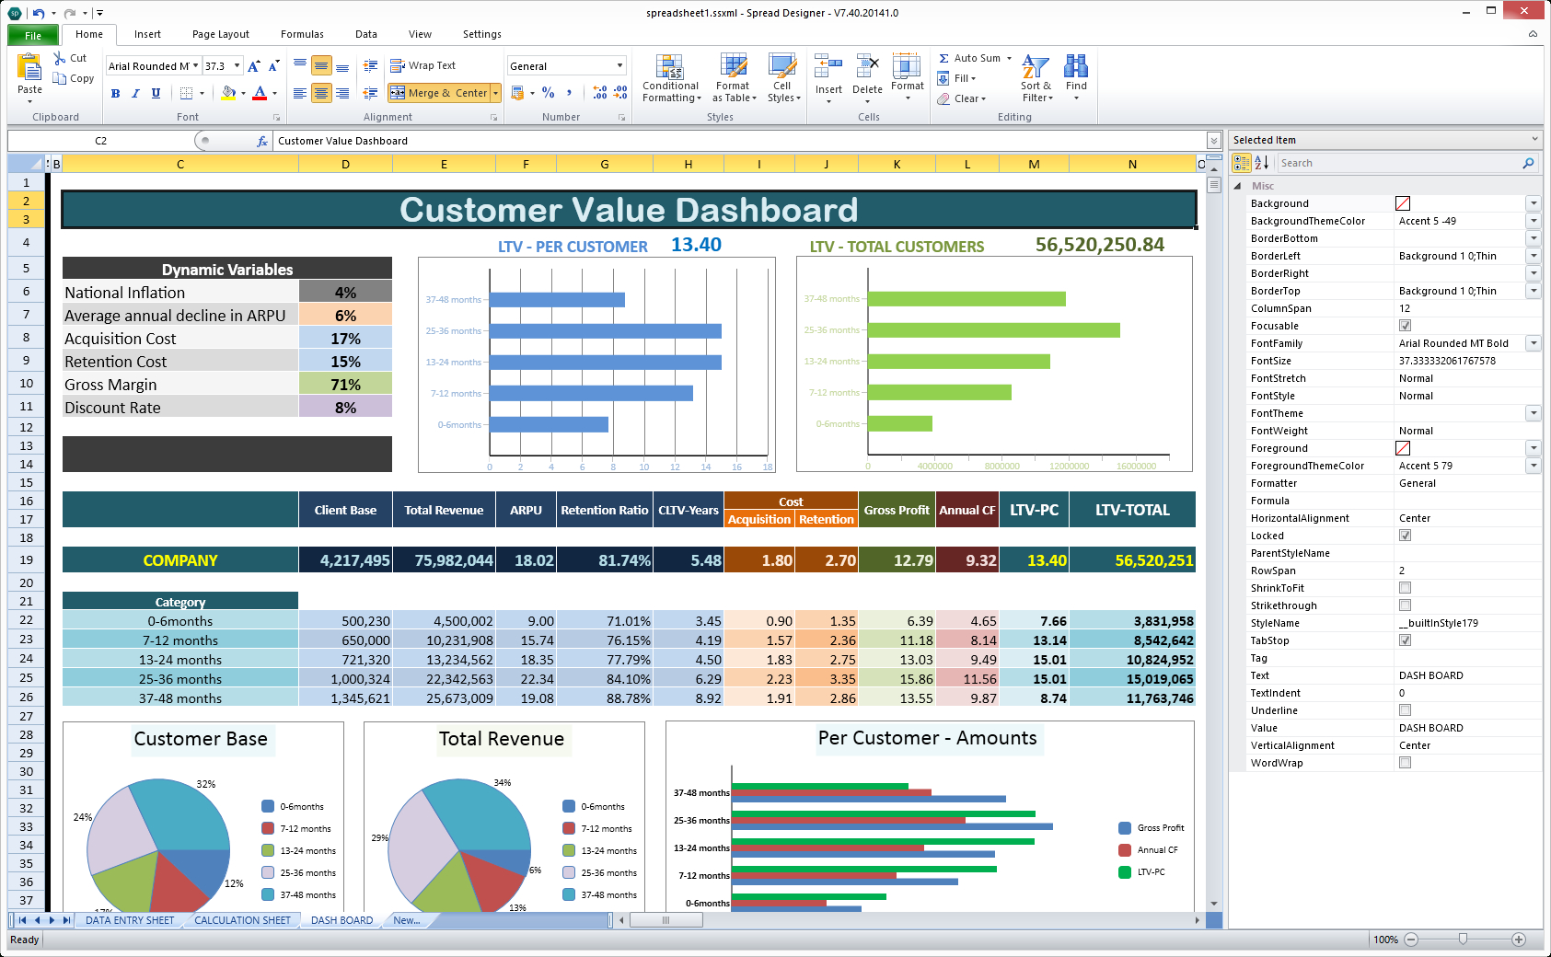This screenshot has width=1551, height=957.
Task: Open the General number format dropdown
Action: pyautogui.click(x=619, y=64)
